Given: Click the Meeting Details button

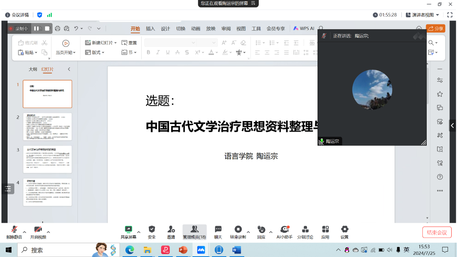Looking at the screenshot, I should point(17,15).
